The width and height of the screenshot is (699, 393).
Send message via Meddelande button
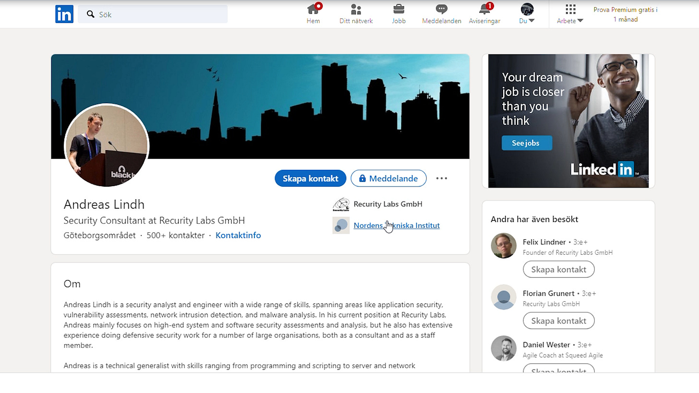(388, 179)
